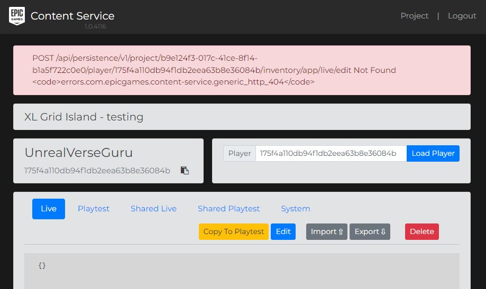The image size is (486, 289).
Task: Click the player ID under UnrealVerseGuru
Action: tap(97, 171)
